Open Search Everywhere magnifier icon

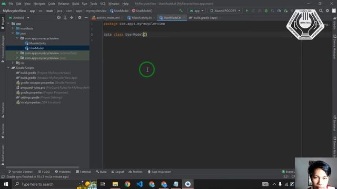321,10
